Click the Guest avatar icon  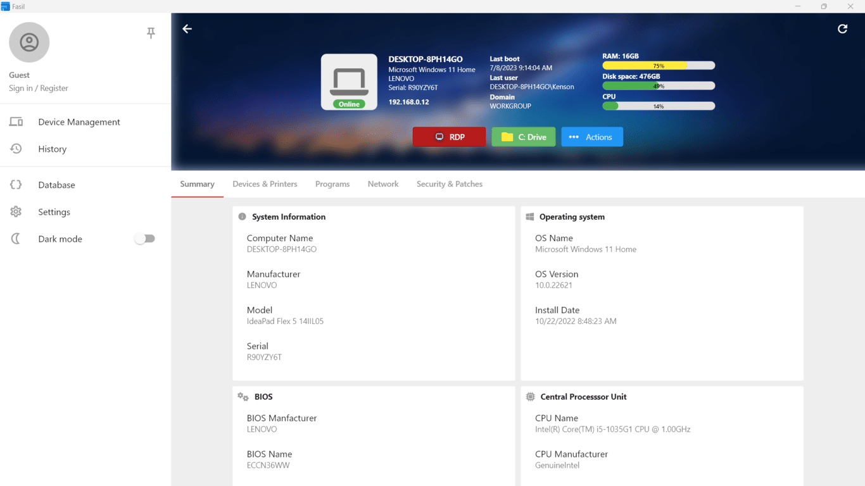click(29, 42)
